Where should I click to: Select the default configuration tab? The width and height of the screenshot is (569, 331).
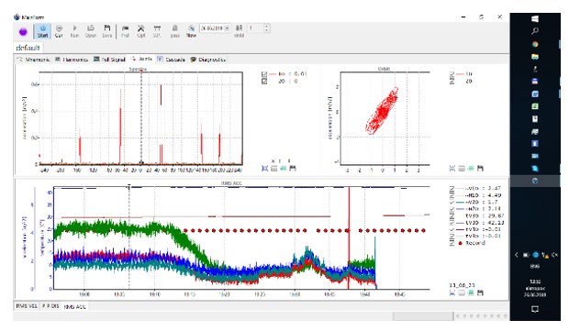pyautogui.click(x=28, y=48)
